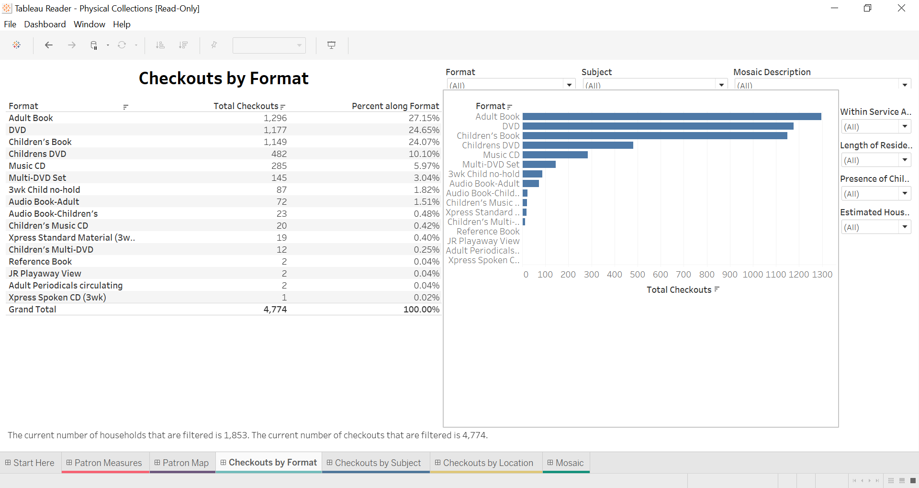Go to next sheet tab navigation arrow
Image resolution: width=919 pixels, height=488 pixels.
point(870,481)
